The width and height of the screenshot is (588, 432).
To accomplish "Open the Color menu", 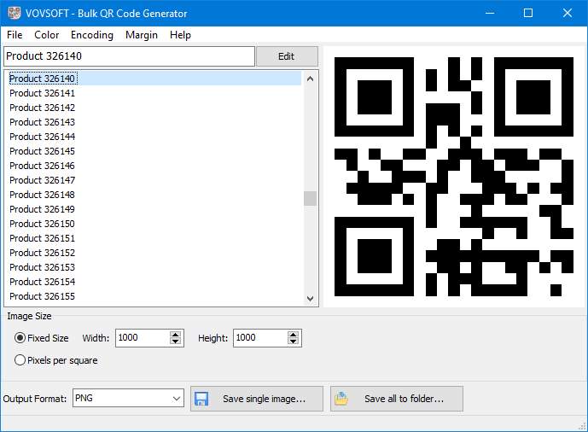I will (x=47, y=35).
